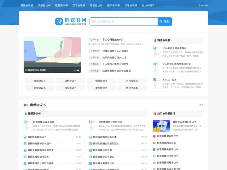This screenshot has width=227, height=170.
Task: Click doc icon beside 最新的离婚协议书版本
Action: tap(25, 144)
